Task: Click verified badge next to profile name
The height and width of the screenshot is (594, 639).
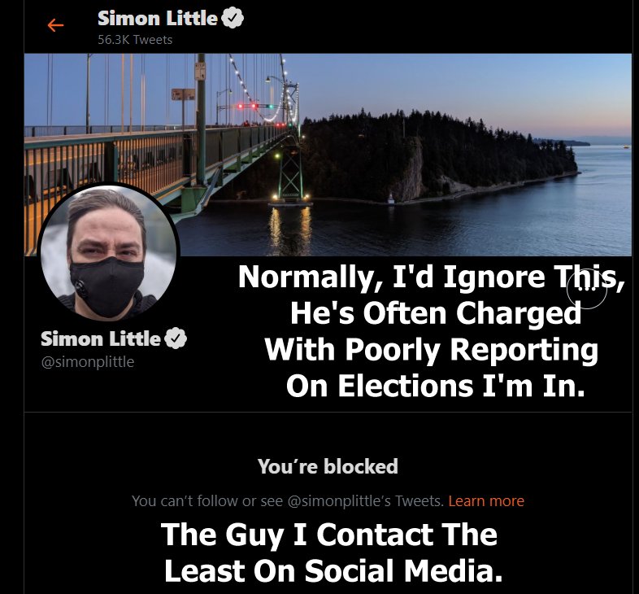Action: click(176, 338)
